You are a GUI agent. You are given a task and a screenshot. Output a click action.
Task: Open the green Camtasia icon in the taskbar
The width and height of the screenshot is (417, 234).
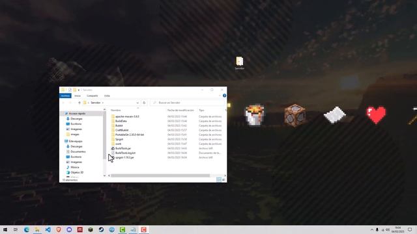(122, 229)
